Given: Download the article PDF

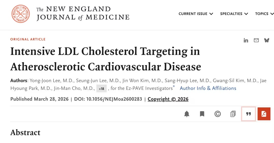Looking at the screenshot, I should pyautogui.click(x=264, y=114).
